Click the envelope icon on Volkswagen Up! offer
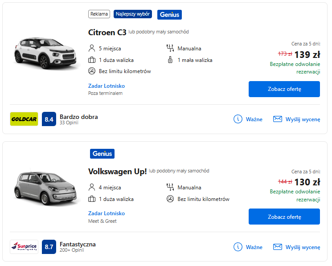Screen dimensions: 332x266 [x=278, y=247]
